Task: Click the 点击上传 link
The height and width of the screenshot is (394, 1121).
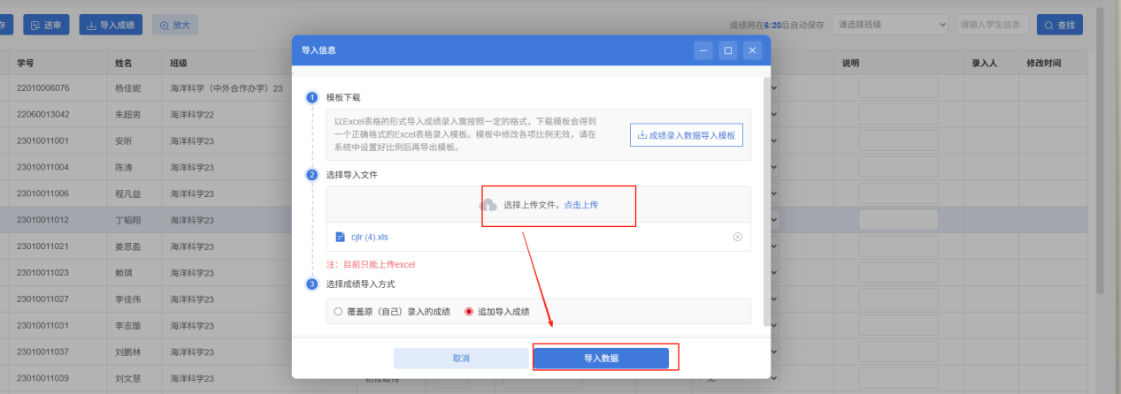Action: (581, 205)
